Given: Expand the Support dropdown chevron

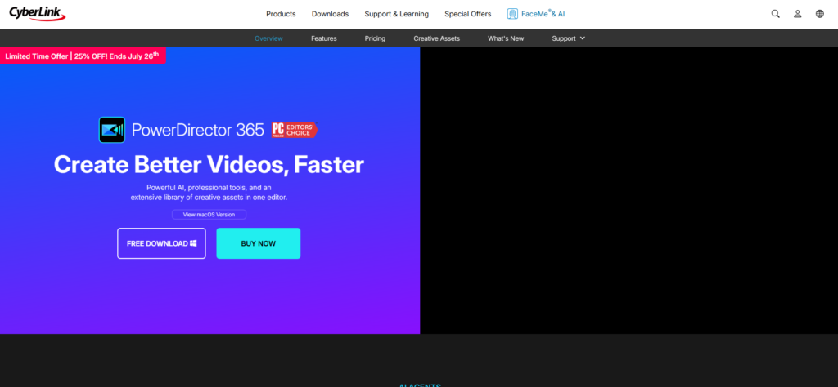Looking at the screenshot, I should [583, 38].
